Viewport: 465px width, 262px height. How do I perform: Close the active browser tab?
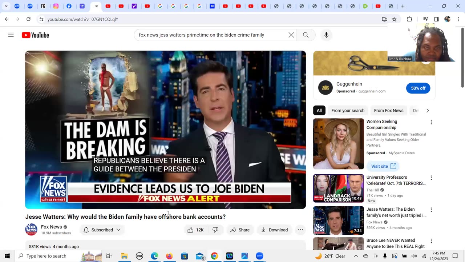[96, 6]
